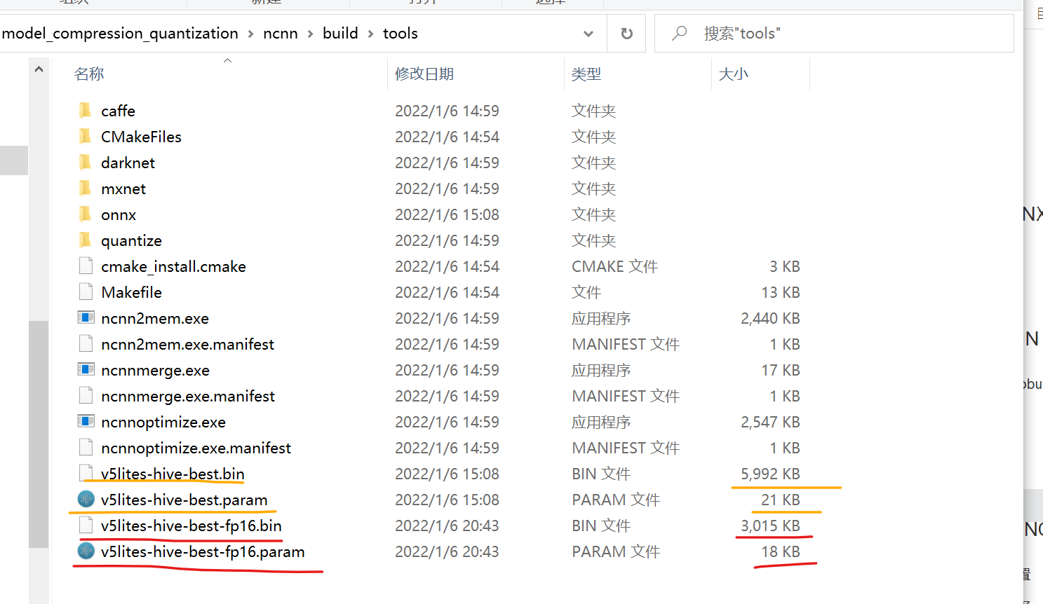Viewport: 1043px width, 604px height.
Task: Open address bar history dropdown
Action: [x=588, y=33]
